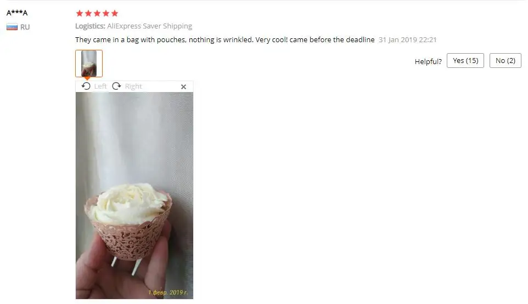Click the "Helpful?" label
The height and width of the screenshot is (304, 528).
point(428,61)
